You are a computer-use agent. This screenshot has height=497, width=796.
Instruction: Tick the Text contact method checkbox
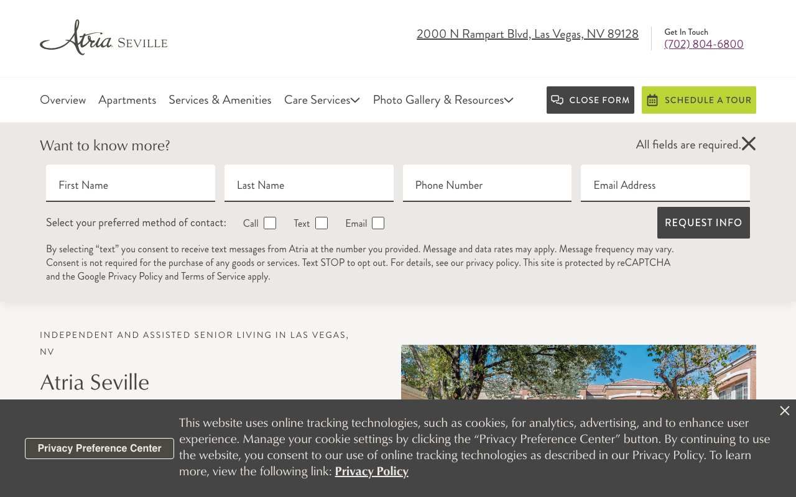click(322, 223)
